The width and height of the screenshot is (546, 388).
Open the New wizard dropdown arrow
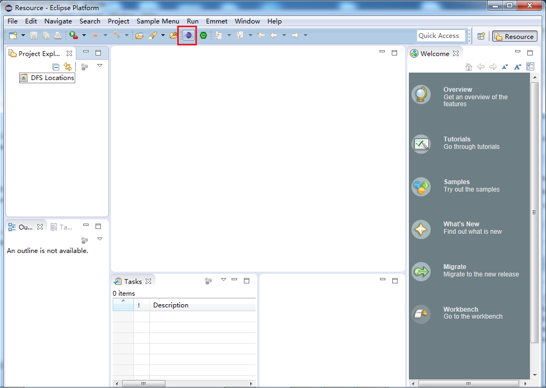[x=23, y=35]
